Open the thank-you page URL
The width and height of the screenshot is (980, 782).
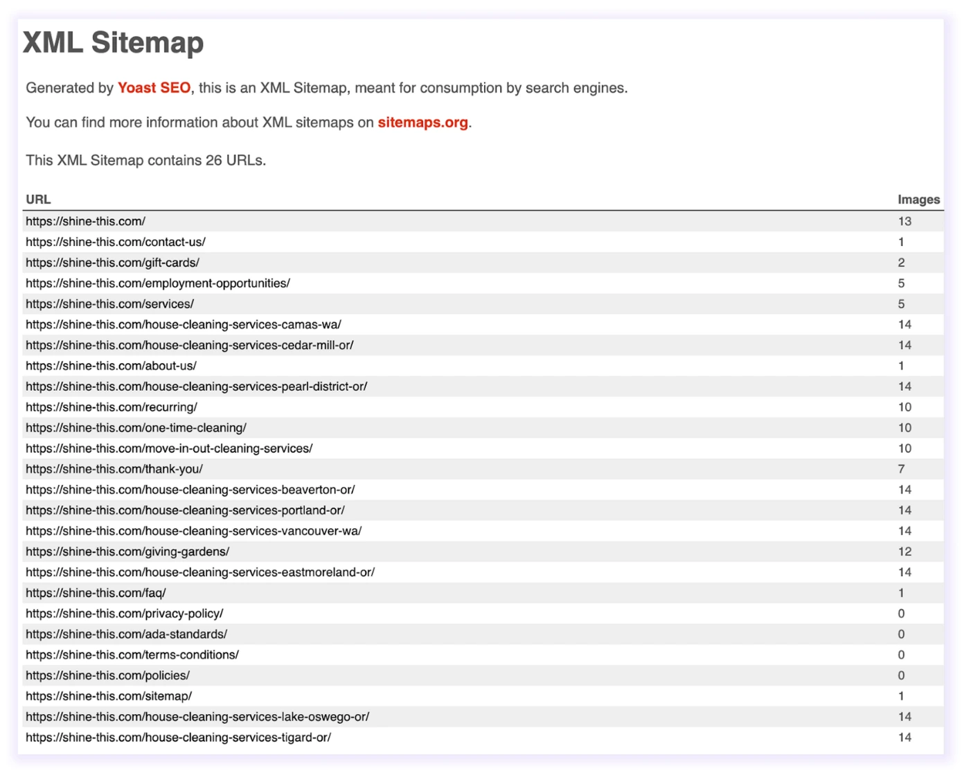(114, 469)
